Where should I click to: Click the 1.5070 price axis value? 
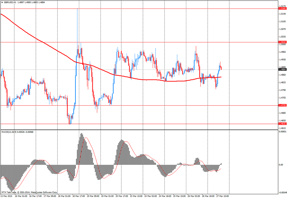click(x=282, y=29)
